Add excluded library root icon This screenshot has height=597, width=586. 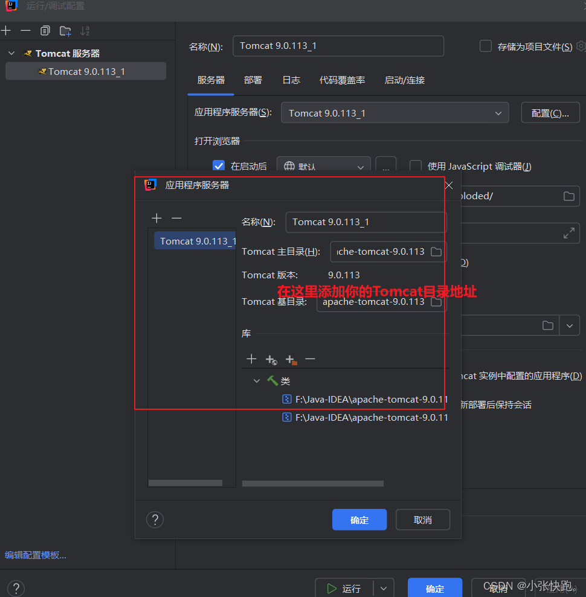[291, 359]
